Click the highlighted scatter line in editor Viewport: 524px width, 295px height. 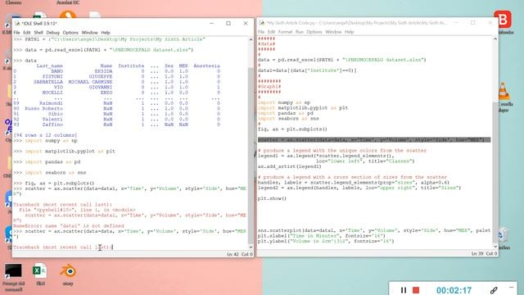pyautogui.click(x=374, y=140)
